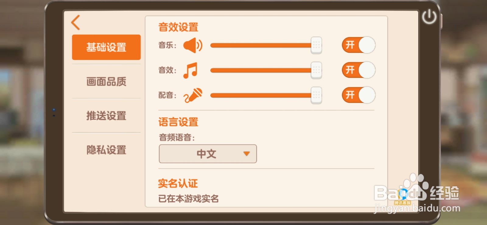This screenshot has width=487, height=225.
Task: Click the back arrow in the top-left corner
Action: point(75,23)
